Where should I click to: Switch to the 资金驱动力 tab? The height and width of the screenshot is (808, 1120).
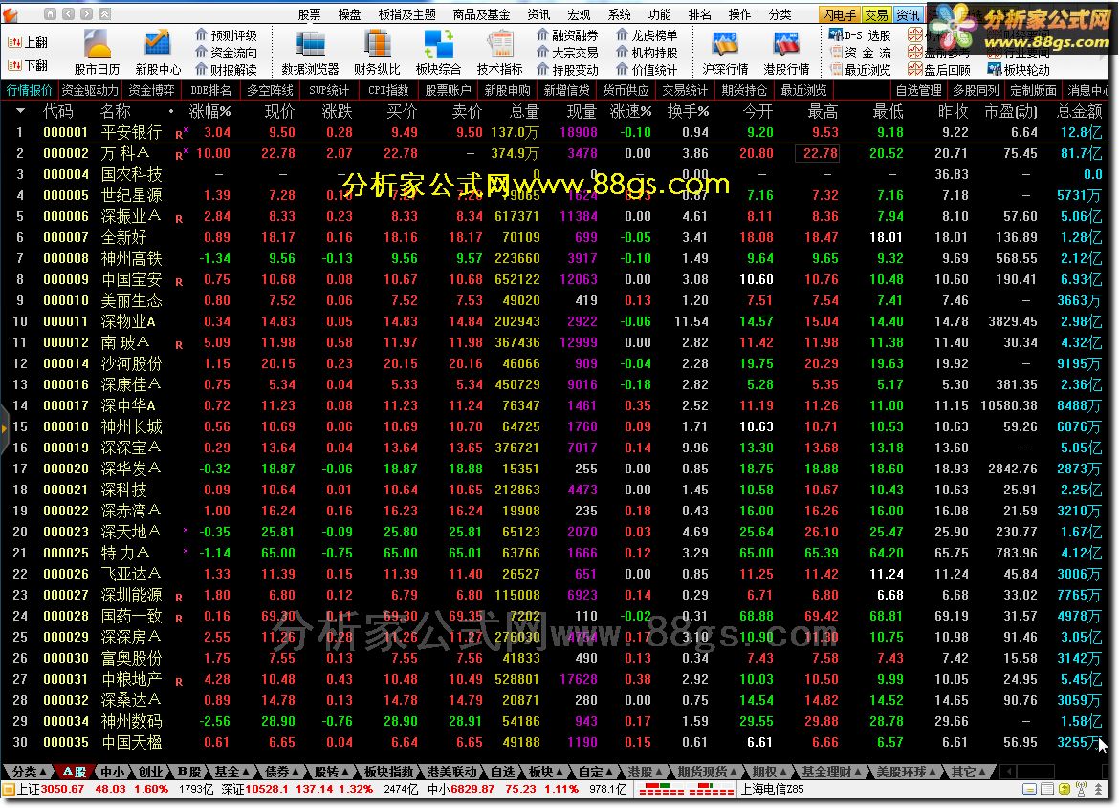89,90
